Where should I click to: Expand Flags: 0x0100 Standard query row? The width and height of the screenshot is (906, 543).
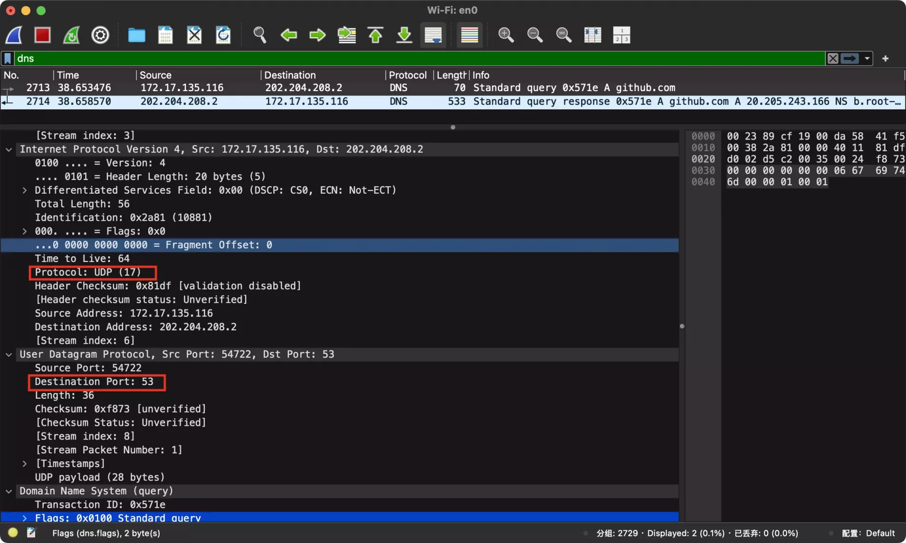point(24,518)
